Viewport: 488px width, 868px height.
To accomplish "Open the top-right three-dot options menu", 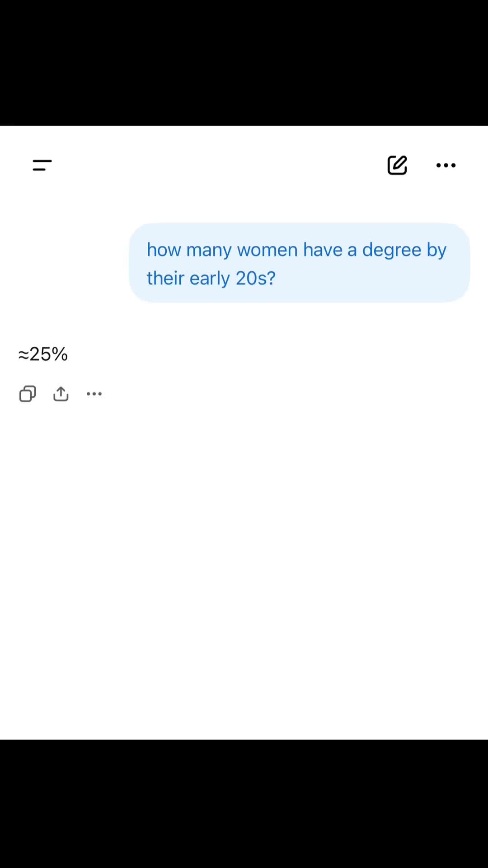I will point(446,165).
